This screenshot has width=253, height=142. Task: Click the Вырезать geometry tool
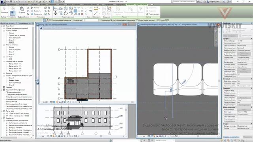point(36,11)
